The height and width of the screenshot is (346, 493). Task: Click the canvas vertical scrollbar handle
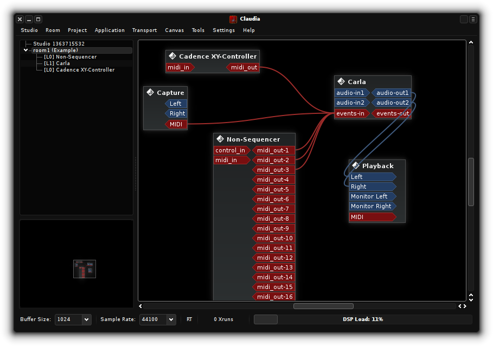471,182
